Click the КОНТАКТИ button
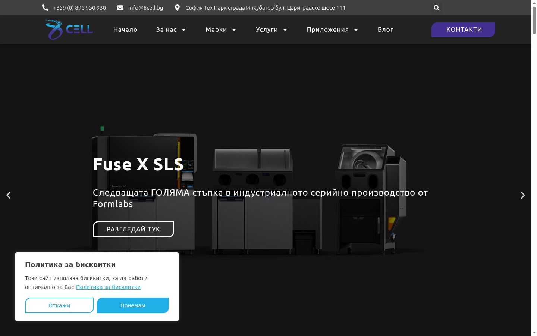This screenshot has width=537, height=336. click(x=463, y=29)
